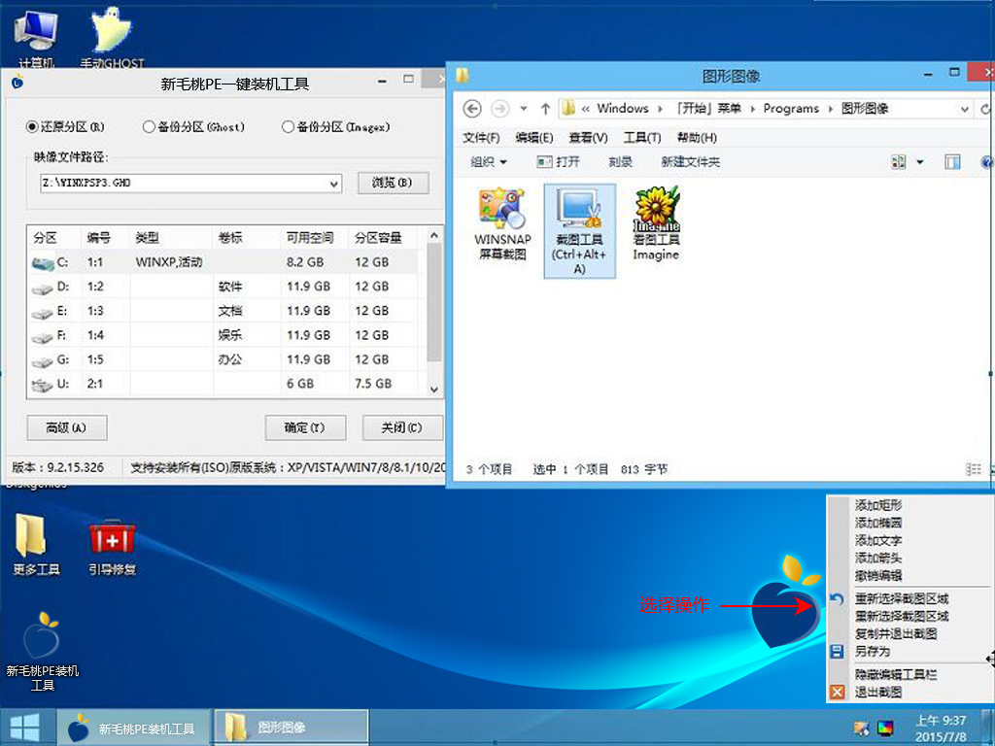Select the 还原分区(R) radio option

(x=65, y=127)
